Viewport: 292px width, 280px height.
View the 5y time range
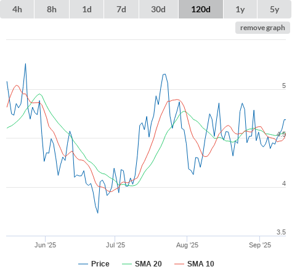pos(275,9)
